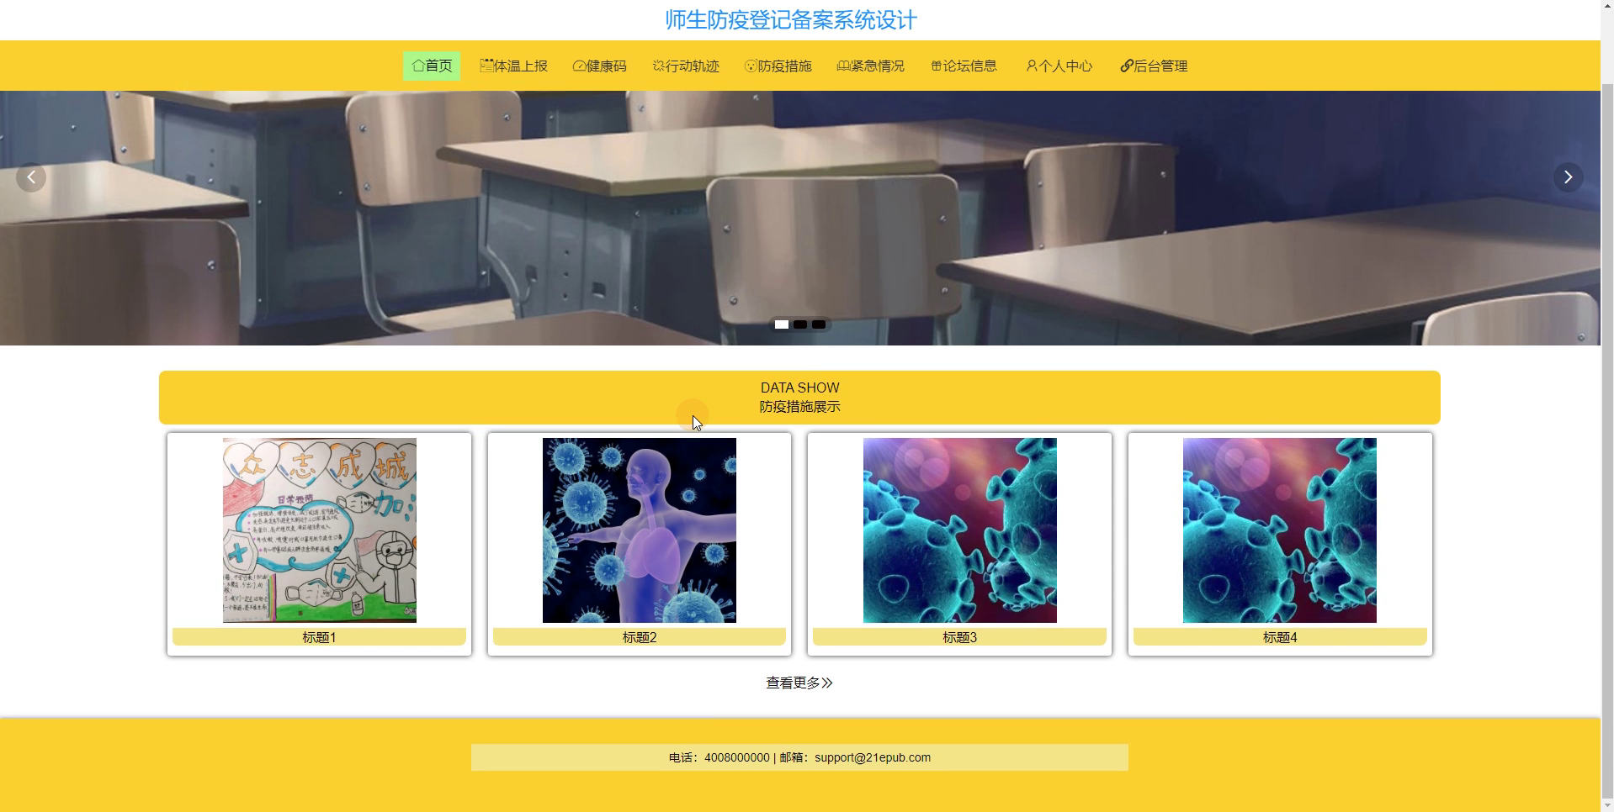Open the 首页 menu item

coord(432,66)
